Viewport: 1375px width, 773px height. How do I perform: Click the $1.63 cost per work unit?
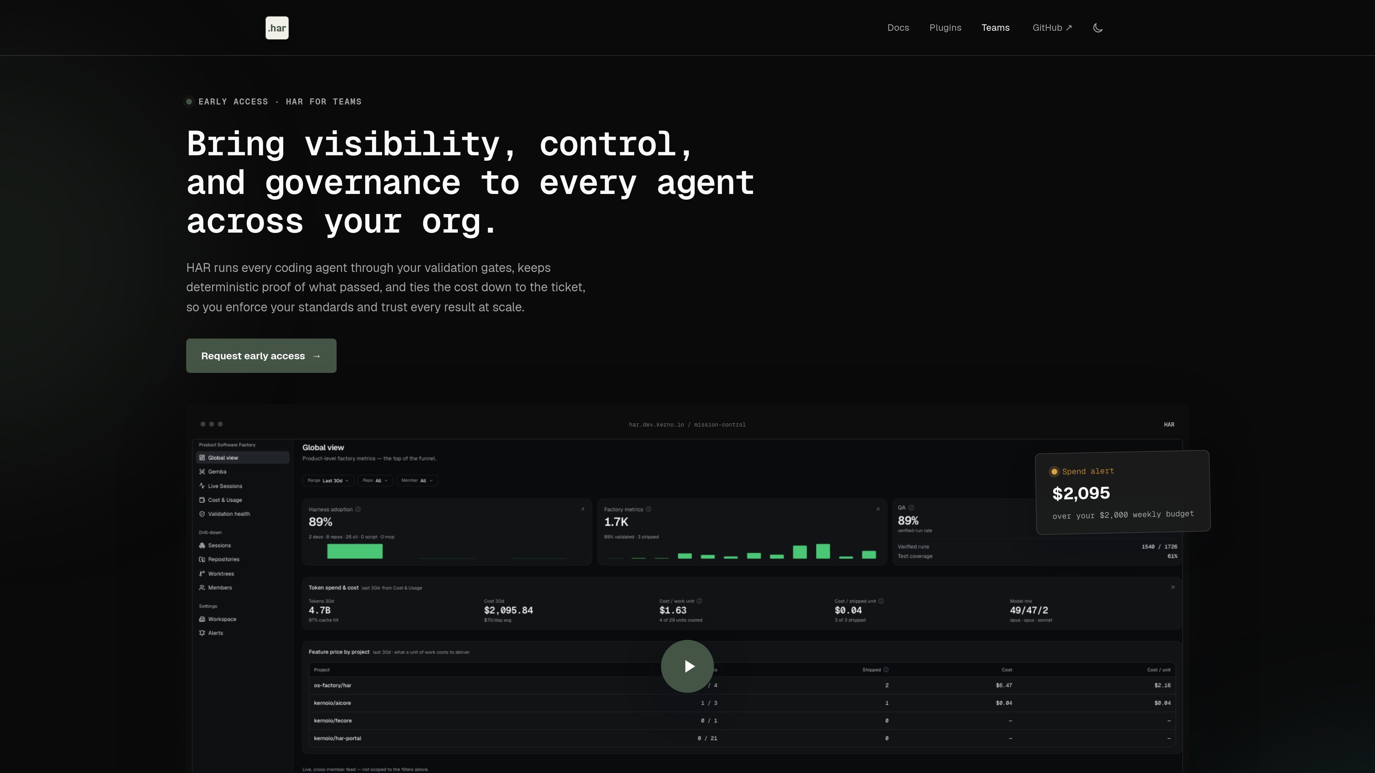(x=672, y=610)
